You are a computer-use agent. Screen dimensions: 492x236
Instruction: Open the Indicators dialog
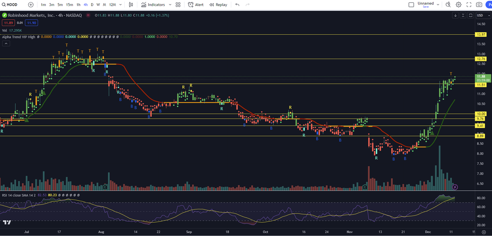tap(153, 5)
